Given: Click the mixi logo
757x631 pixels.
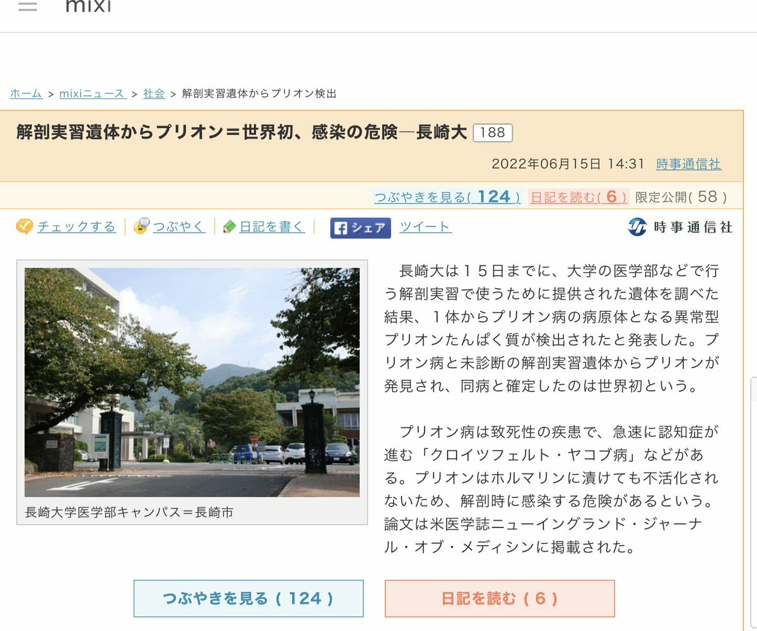Looking at the screenshot, I should click(x=88, y=6).
